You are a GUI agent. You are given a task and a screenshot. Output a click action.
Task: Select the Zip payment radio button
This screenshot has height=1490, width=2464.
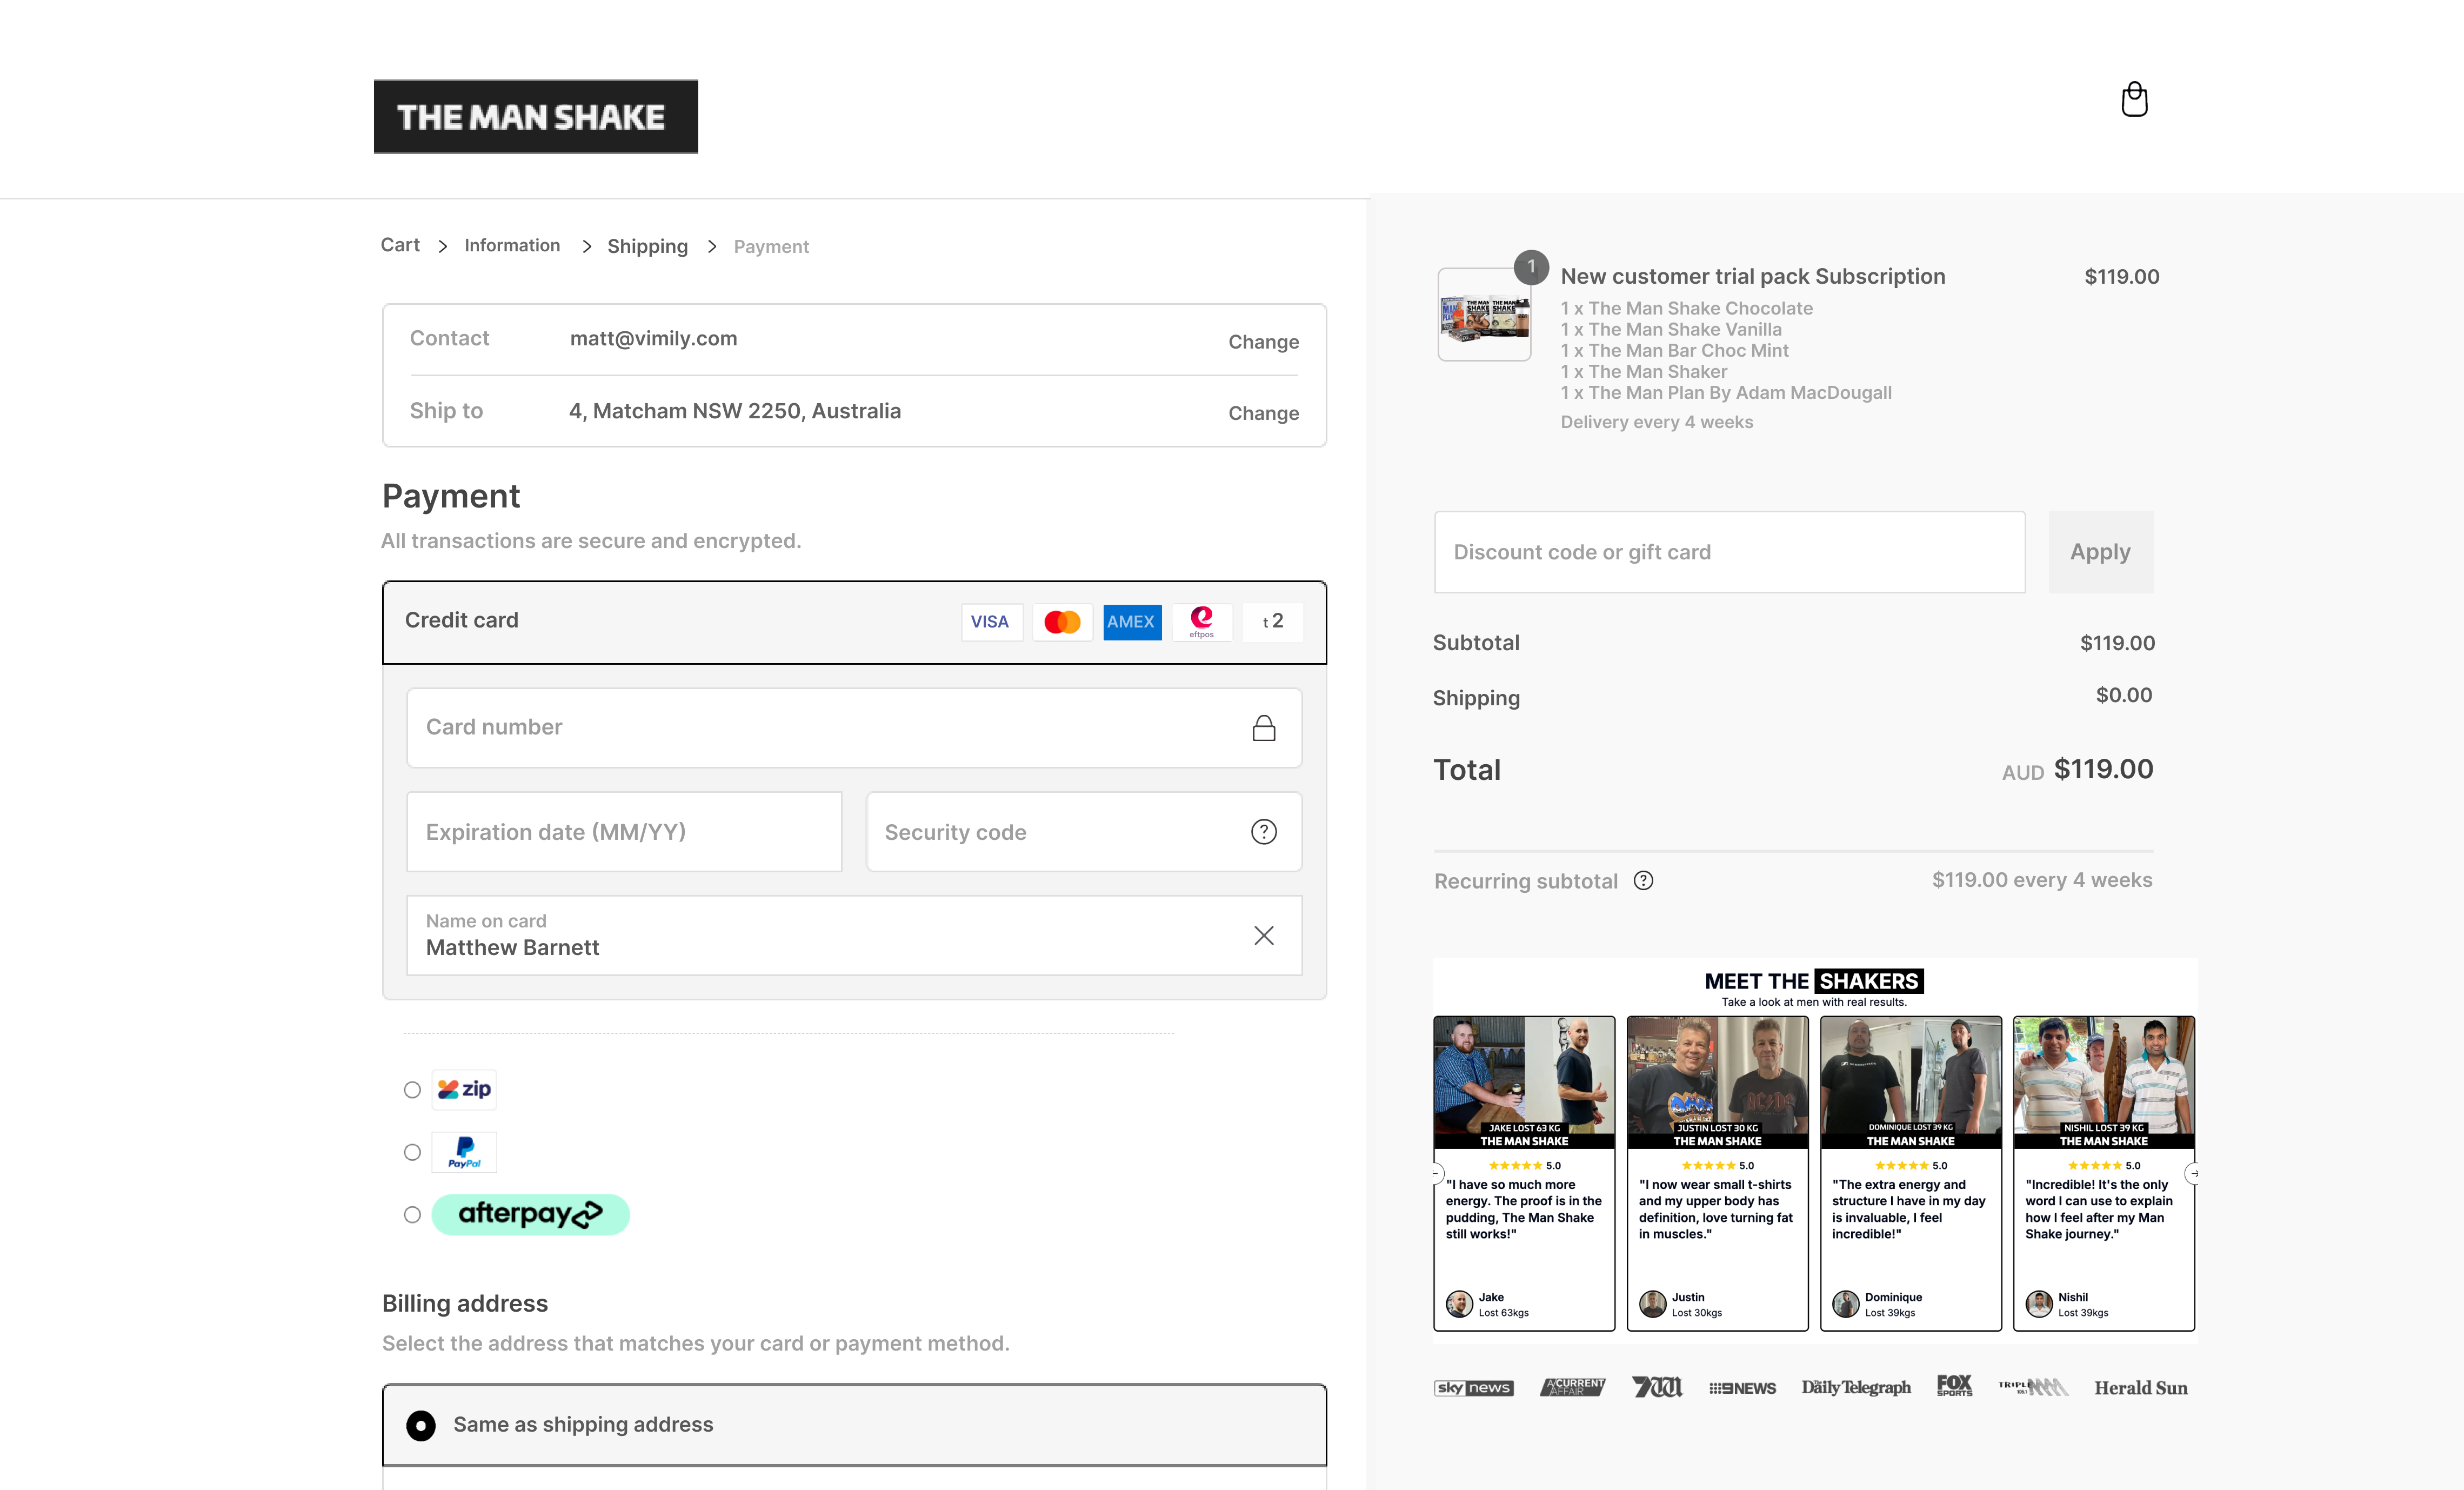[x=412, y=1090]
